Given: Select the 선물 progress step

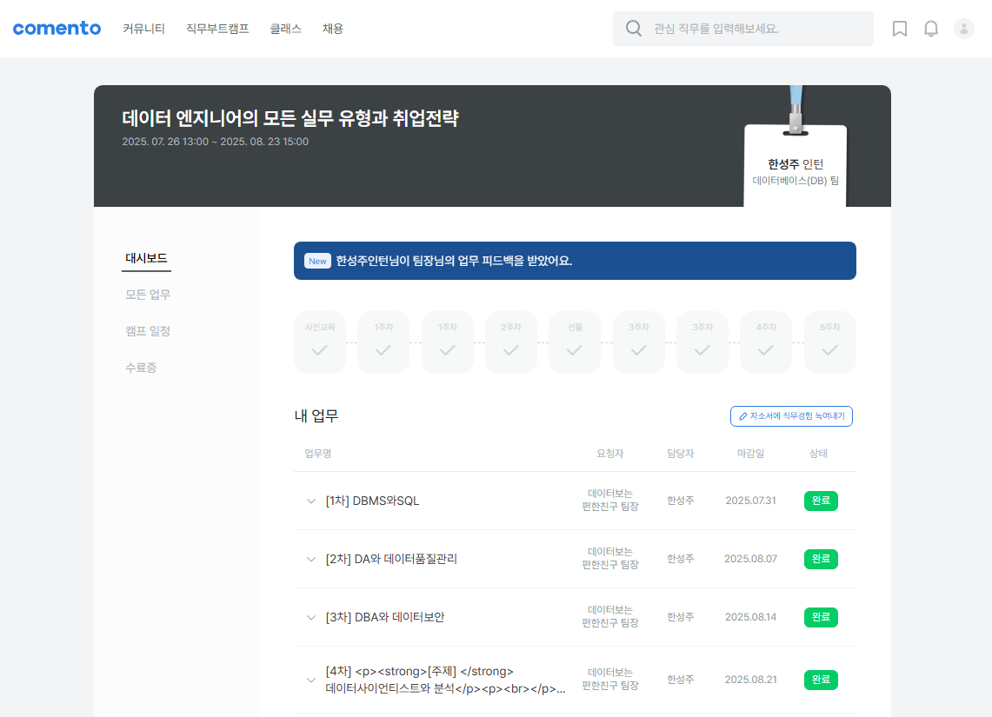Looking at the screenshot, I should (575, 342).
